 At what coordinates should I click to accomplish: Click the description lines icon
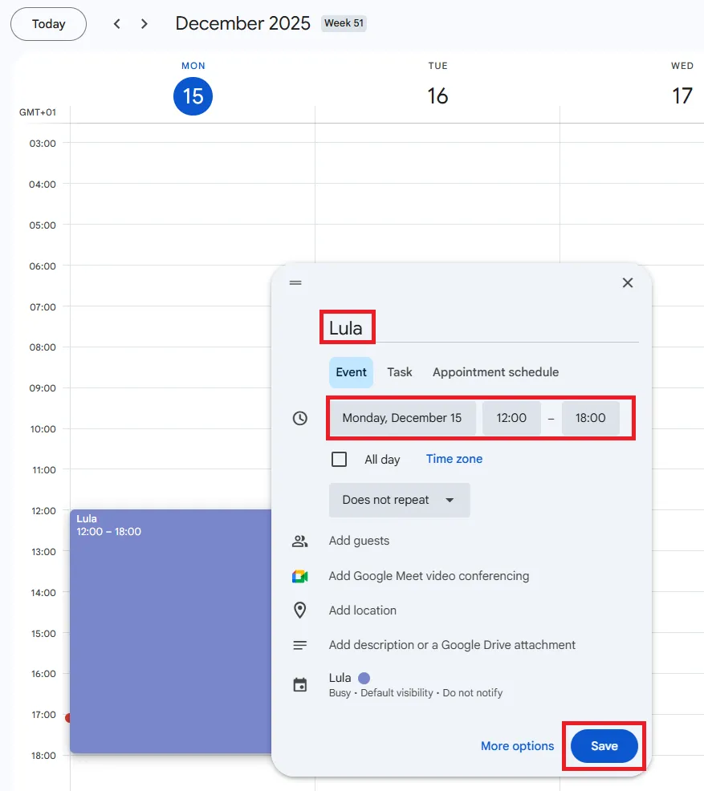pos(299,645)
